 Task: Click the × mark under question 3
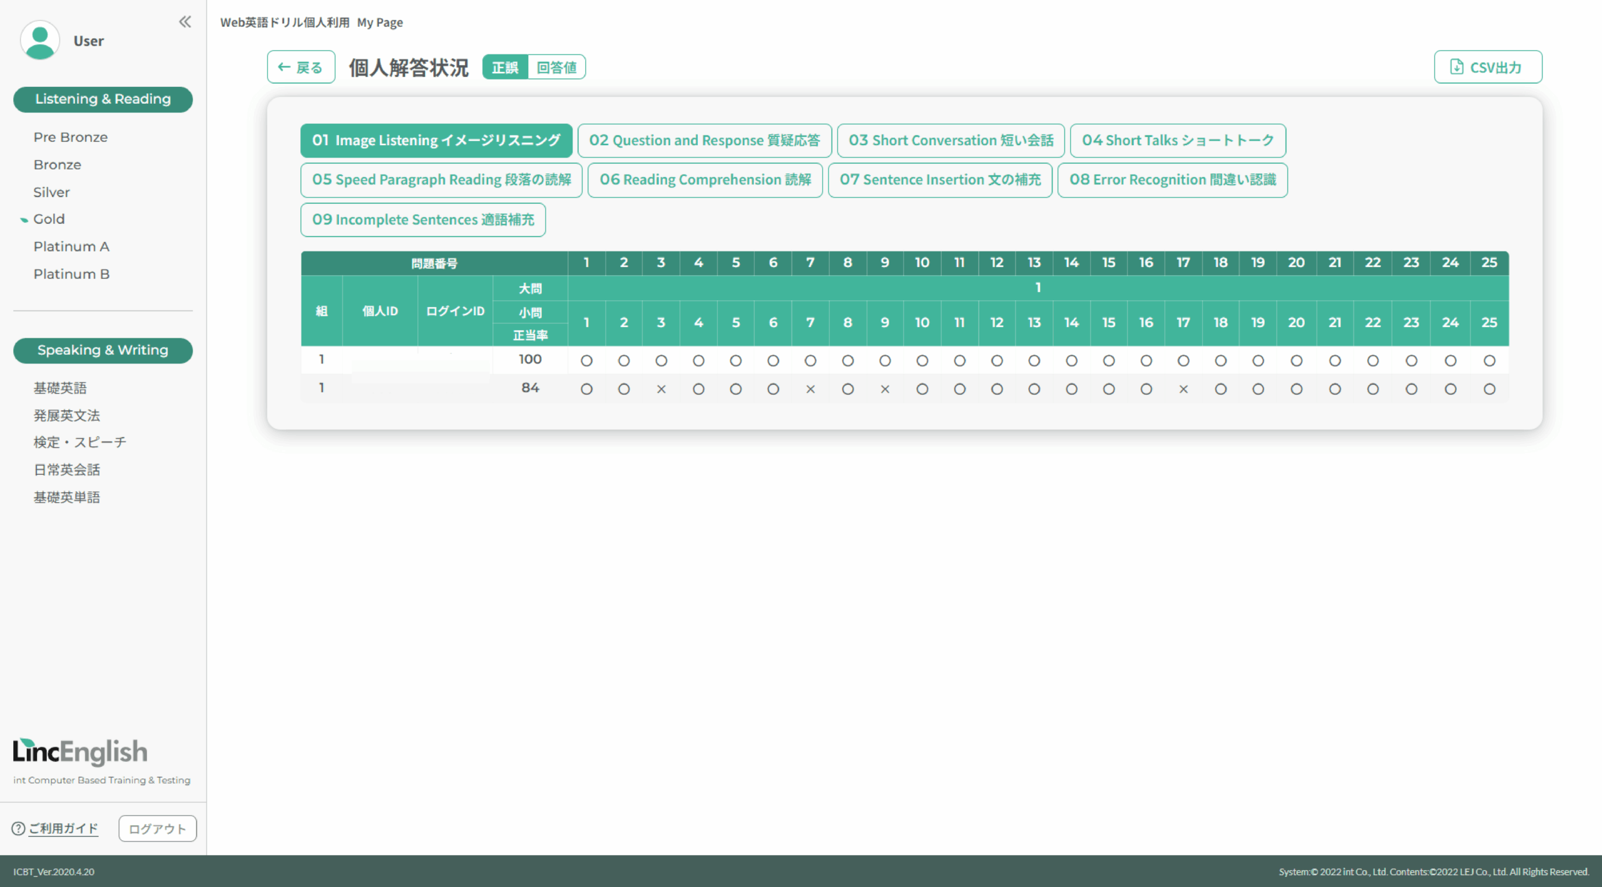(661, 389)
